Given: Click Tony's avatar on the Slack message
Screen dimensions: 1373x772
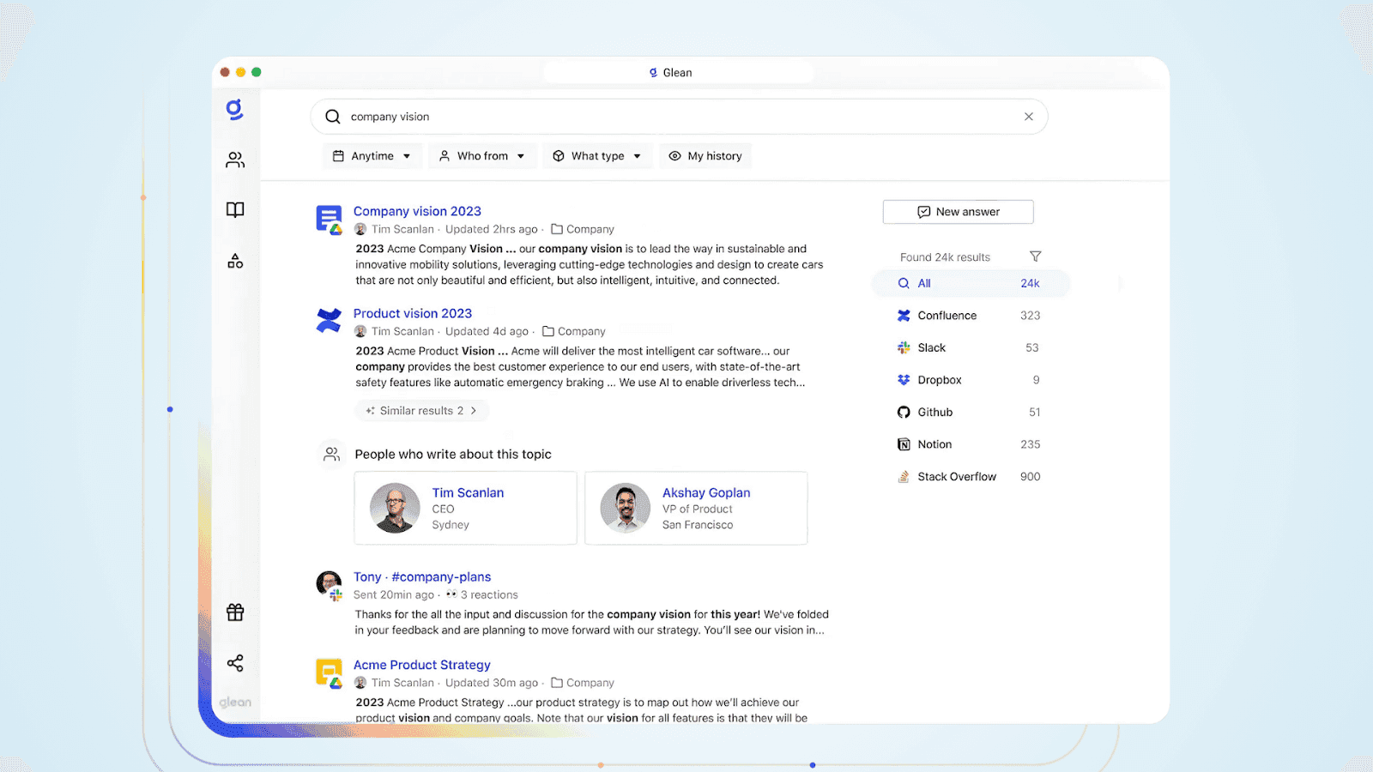Looking at the screenshot, I should (x=329, y=585).
